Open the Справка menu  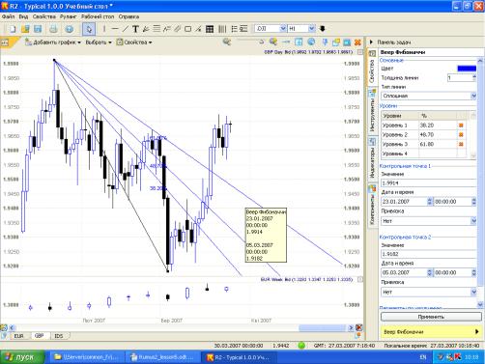click(x=128, y=16)
